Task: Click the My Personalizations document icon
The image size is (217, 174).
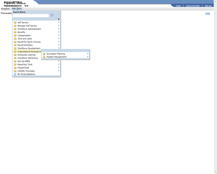Action: pyautogui.click(x=15, y=74)
